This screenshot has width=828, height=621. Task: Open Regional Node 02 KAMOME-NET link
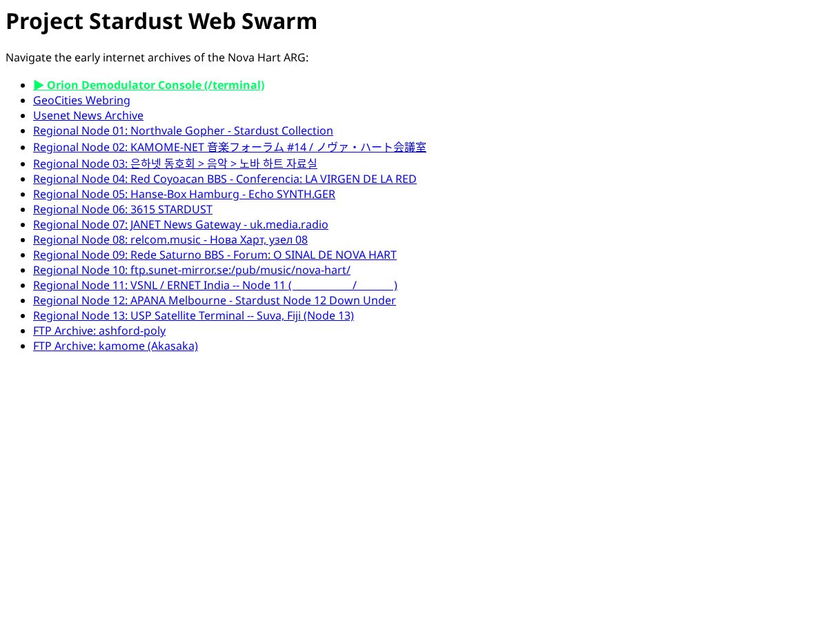(230, 147)
